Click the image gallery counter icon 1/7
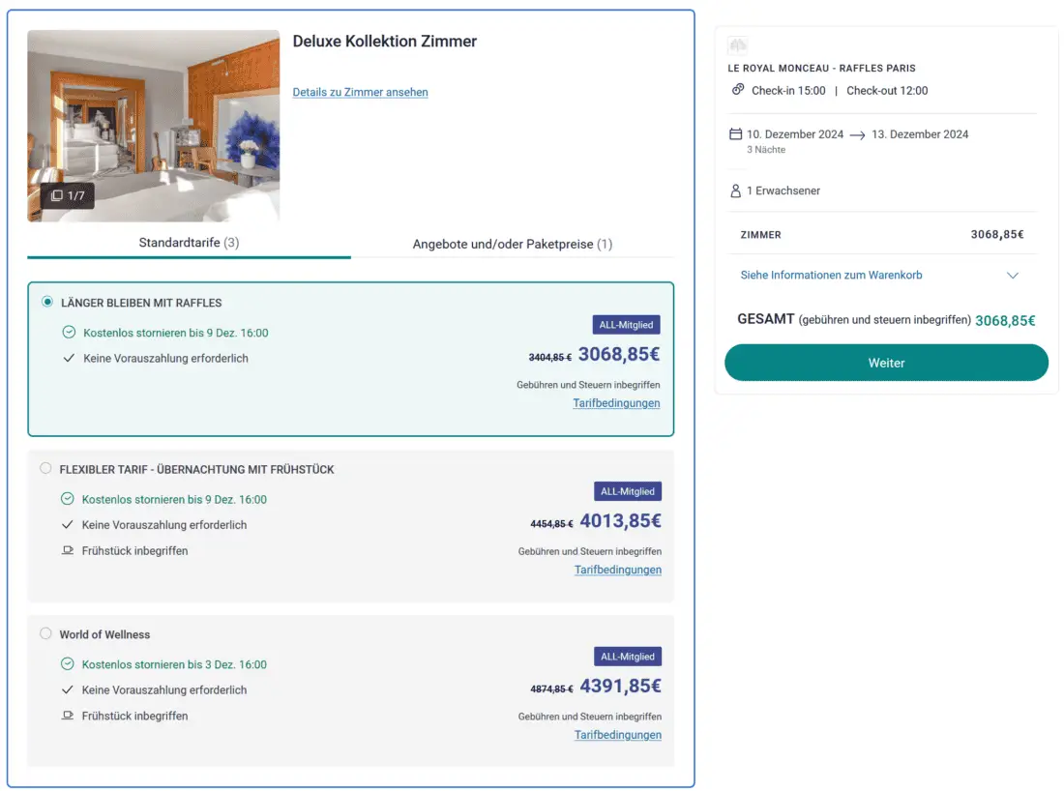Viewport: 1064px width, 791px height. (x=57, y=196)
